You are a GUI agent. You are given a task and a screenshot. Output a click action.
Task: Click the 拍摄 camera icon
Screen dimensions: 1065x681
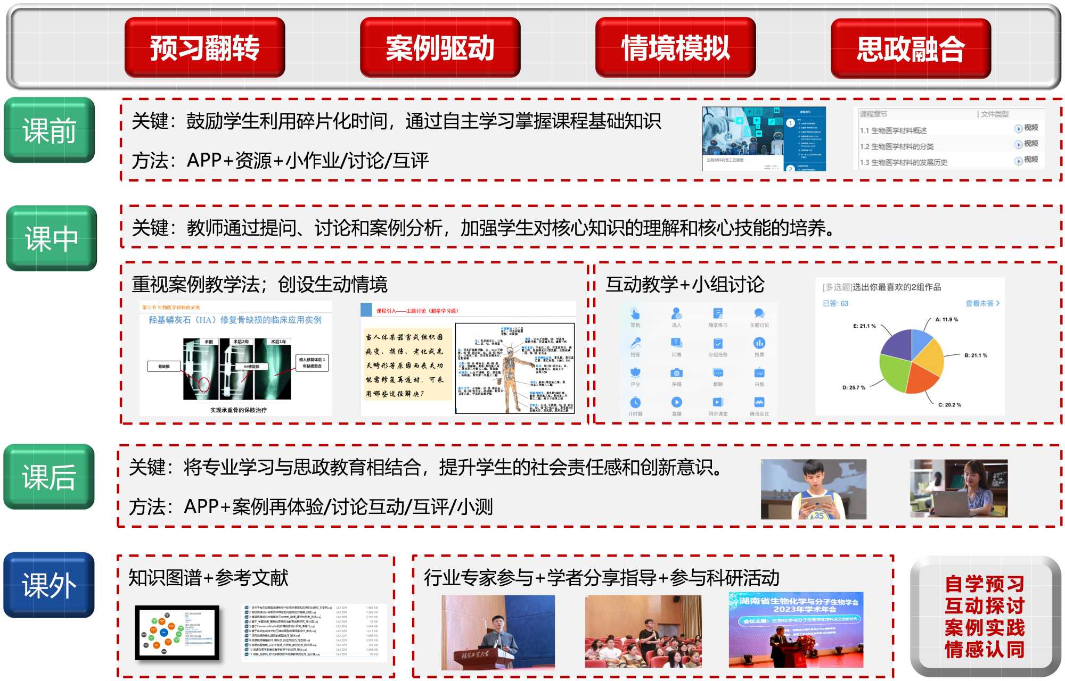click(x=676, y=373)
